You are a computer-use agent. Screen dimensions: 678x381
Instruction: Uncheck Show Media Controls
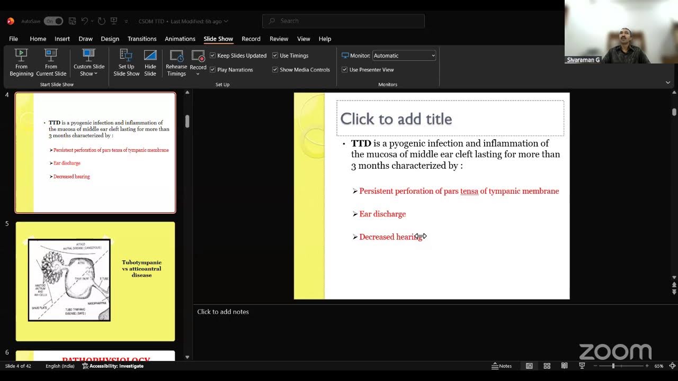[275, 70]
